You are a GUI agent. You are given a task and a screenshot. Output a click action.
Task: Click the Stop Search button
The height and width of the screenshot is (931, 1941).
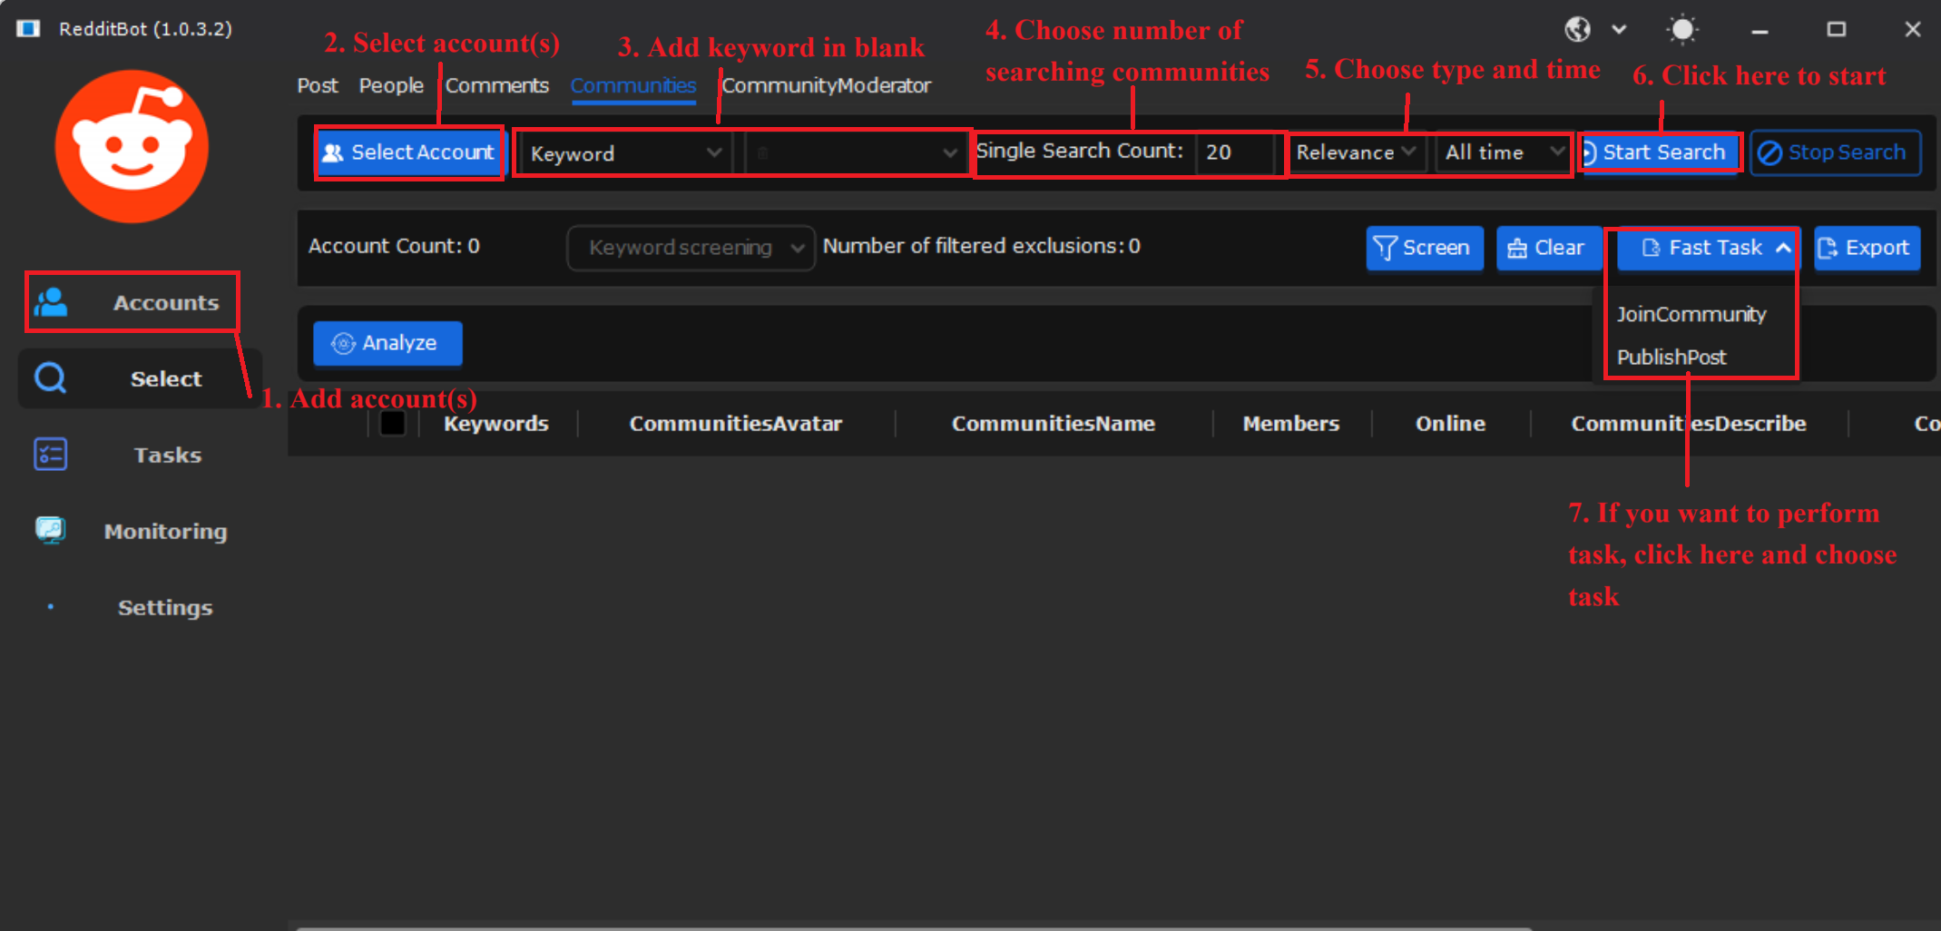[x=1835, y=152]
